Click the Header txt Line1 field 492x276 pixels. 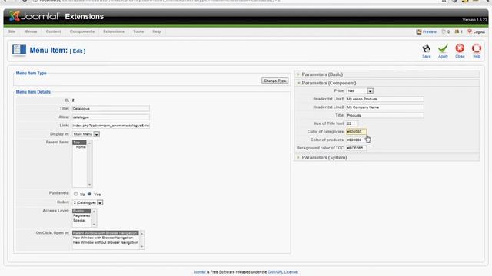point(384,99)
